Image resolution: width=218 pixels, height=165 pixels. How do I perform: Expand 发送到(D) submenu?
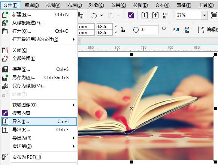(39, 146)
